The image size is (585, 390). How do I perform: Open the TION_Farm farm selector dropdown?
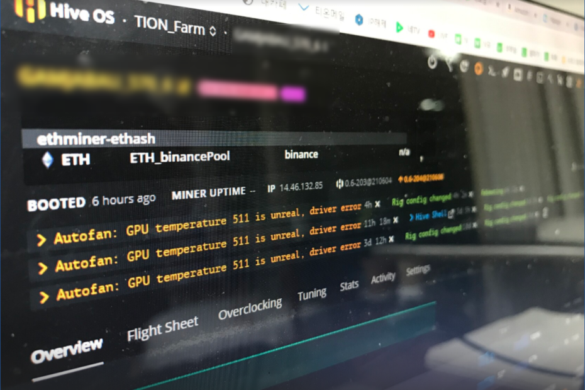point(175,26)
